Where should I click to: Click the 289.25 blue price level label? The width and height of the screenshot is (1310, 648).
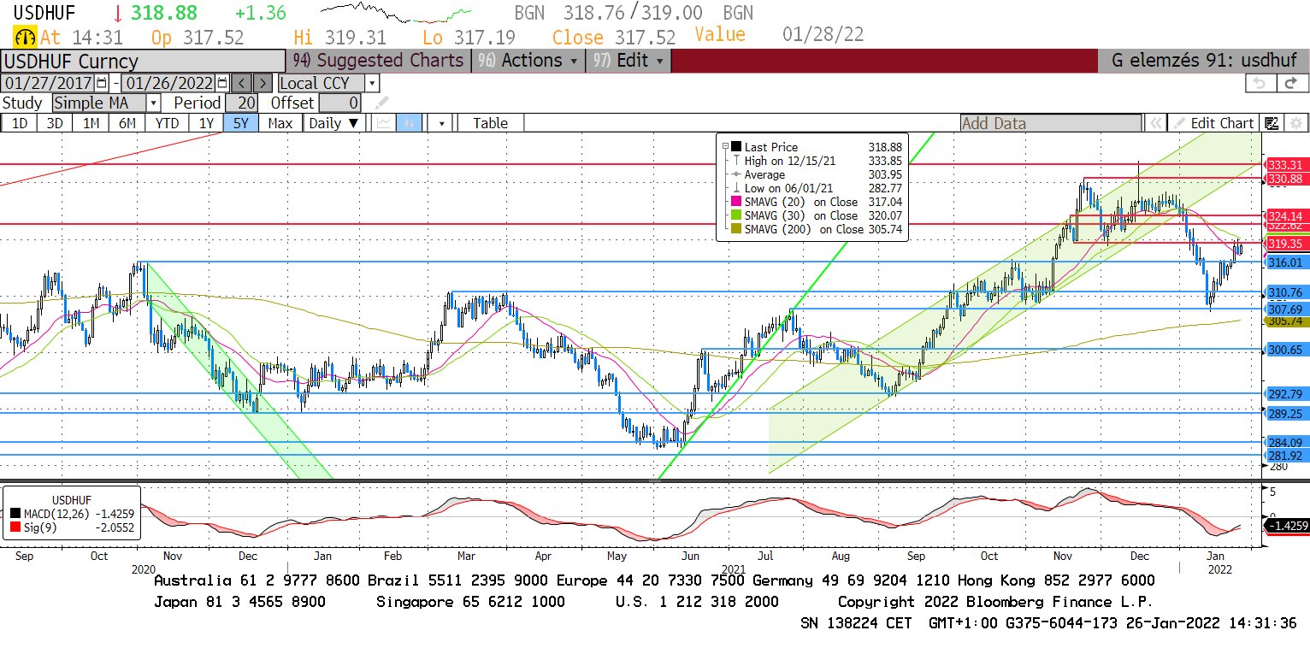coord(1285,413)
